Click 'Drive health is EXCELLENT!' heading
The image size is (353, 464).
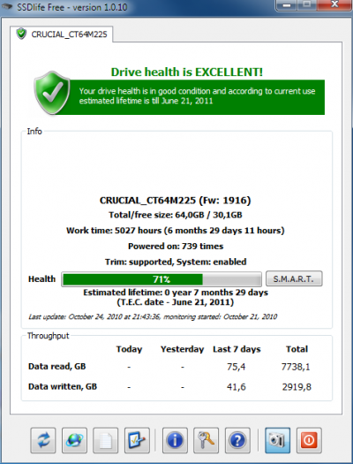(187, 72)
